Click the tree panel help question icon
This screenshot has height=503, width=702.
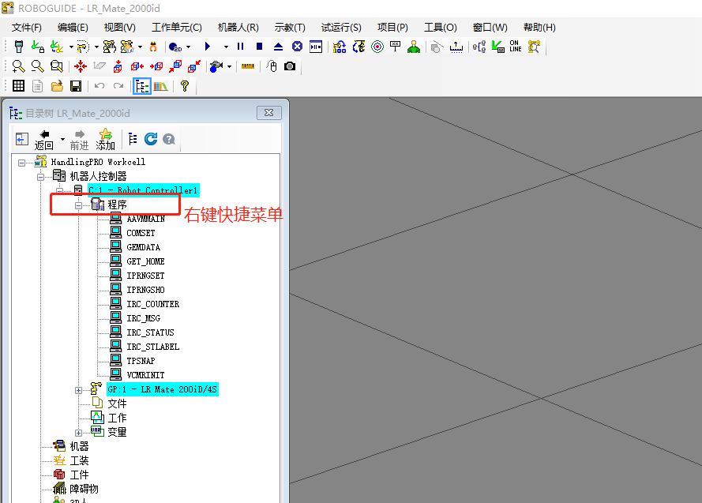coord(169,139)
